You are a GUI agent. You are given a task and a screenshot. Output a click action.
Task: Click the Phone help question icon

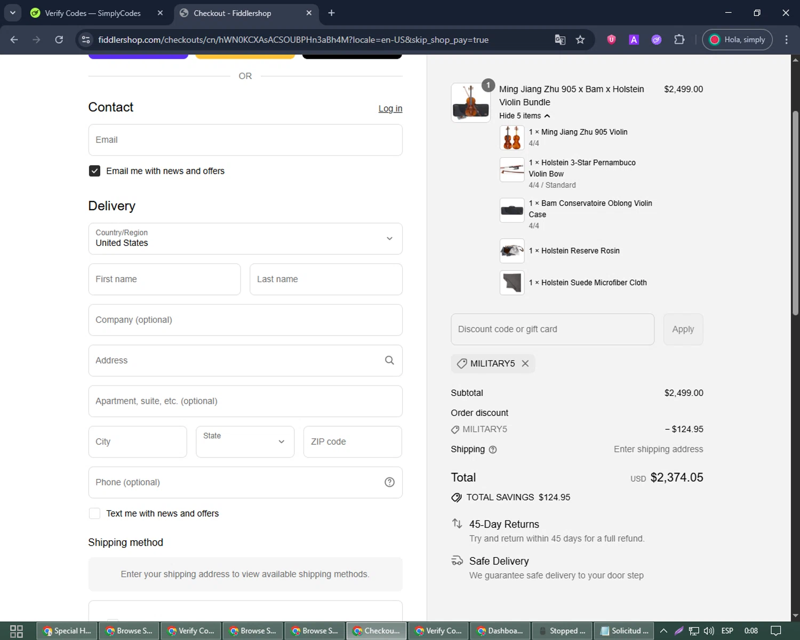click(x=389, y=482)
